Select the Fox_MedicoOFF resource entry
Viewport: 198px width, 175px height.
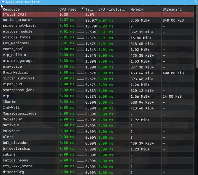pyautogui.click(x=16, y=43)
